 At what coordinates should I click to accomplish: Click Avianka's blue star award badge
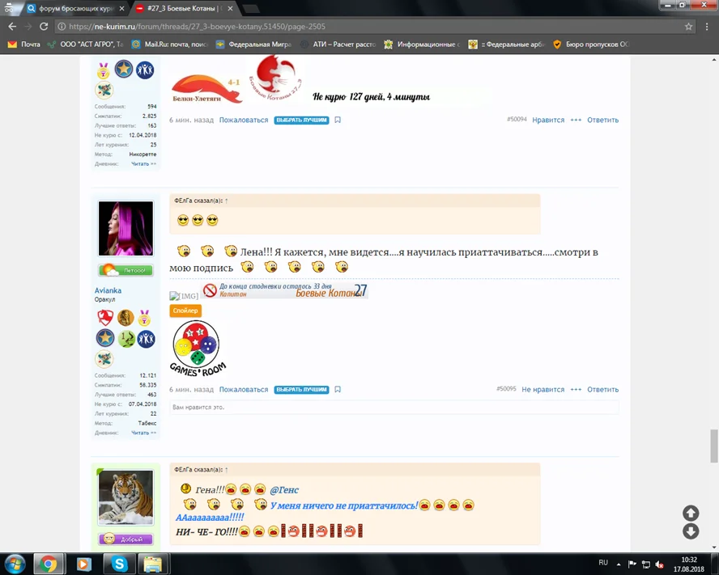tap(105, 338)
